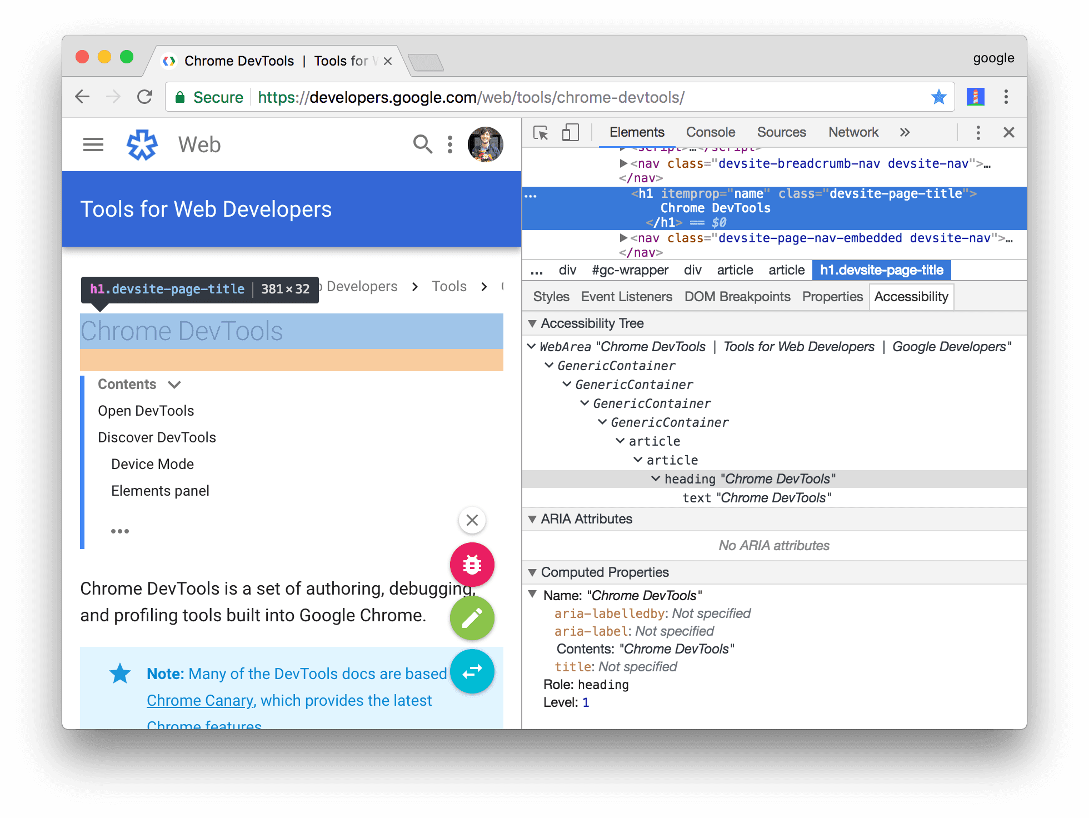This screenshot has height=818, width=1089.
Task: Select the Styles panel tab
Action: (551, 297)
